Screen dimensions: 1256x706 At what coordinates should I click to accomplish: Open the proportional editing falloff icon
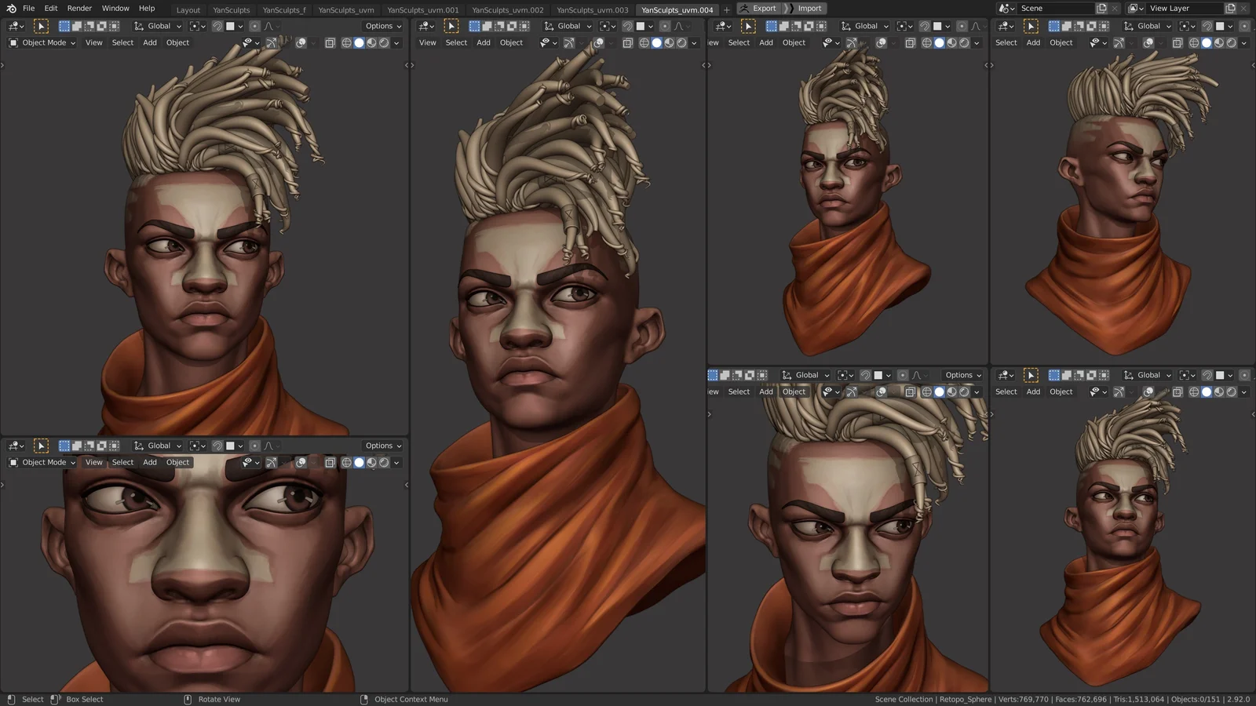point(268,26)
